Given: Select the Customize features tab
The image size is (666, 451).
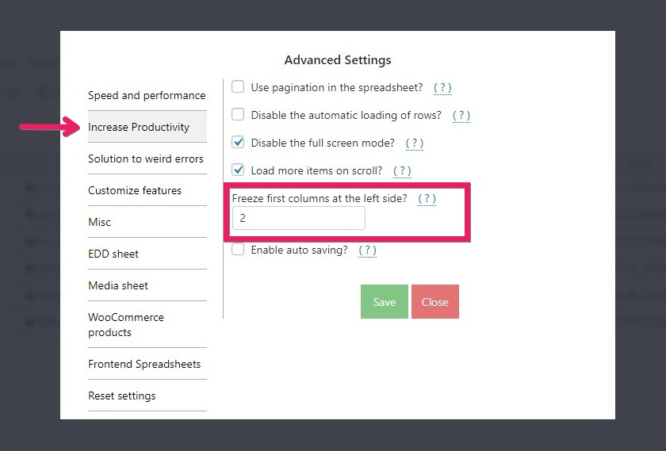Looking at the screenshot, I should pyautogui.click(x=135, y=190).
